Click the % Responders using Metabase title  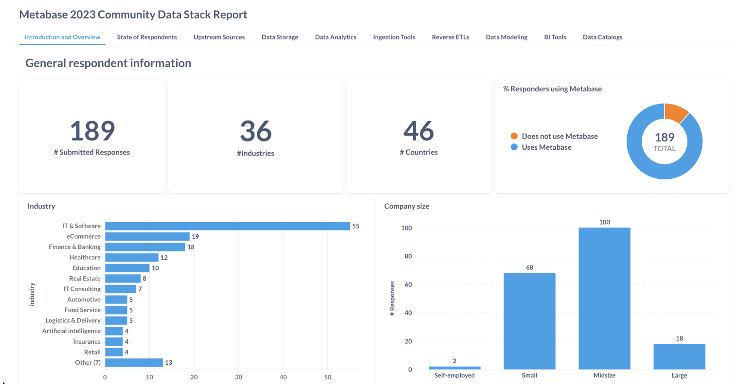pyautogui.click(x=552, y=89)
